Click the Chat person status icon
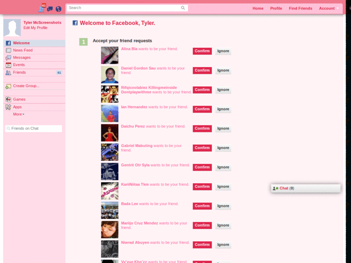 point(276,188)
